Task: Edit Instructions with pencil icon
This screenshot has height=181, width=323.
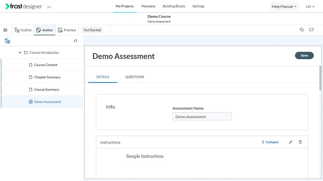Action: click(291, 142)
